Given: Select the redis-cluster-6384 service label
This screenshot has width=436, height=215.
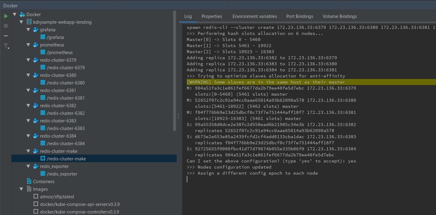Looking at the screenshot, I should click(x=58, y=136).
